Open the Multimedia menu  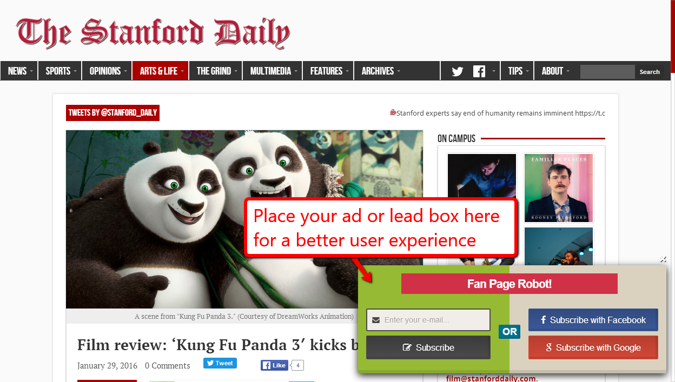[273, 71]
